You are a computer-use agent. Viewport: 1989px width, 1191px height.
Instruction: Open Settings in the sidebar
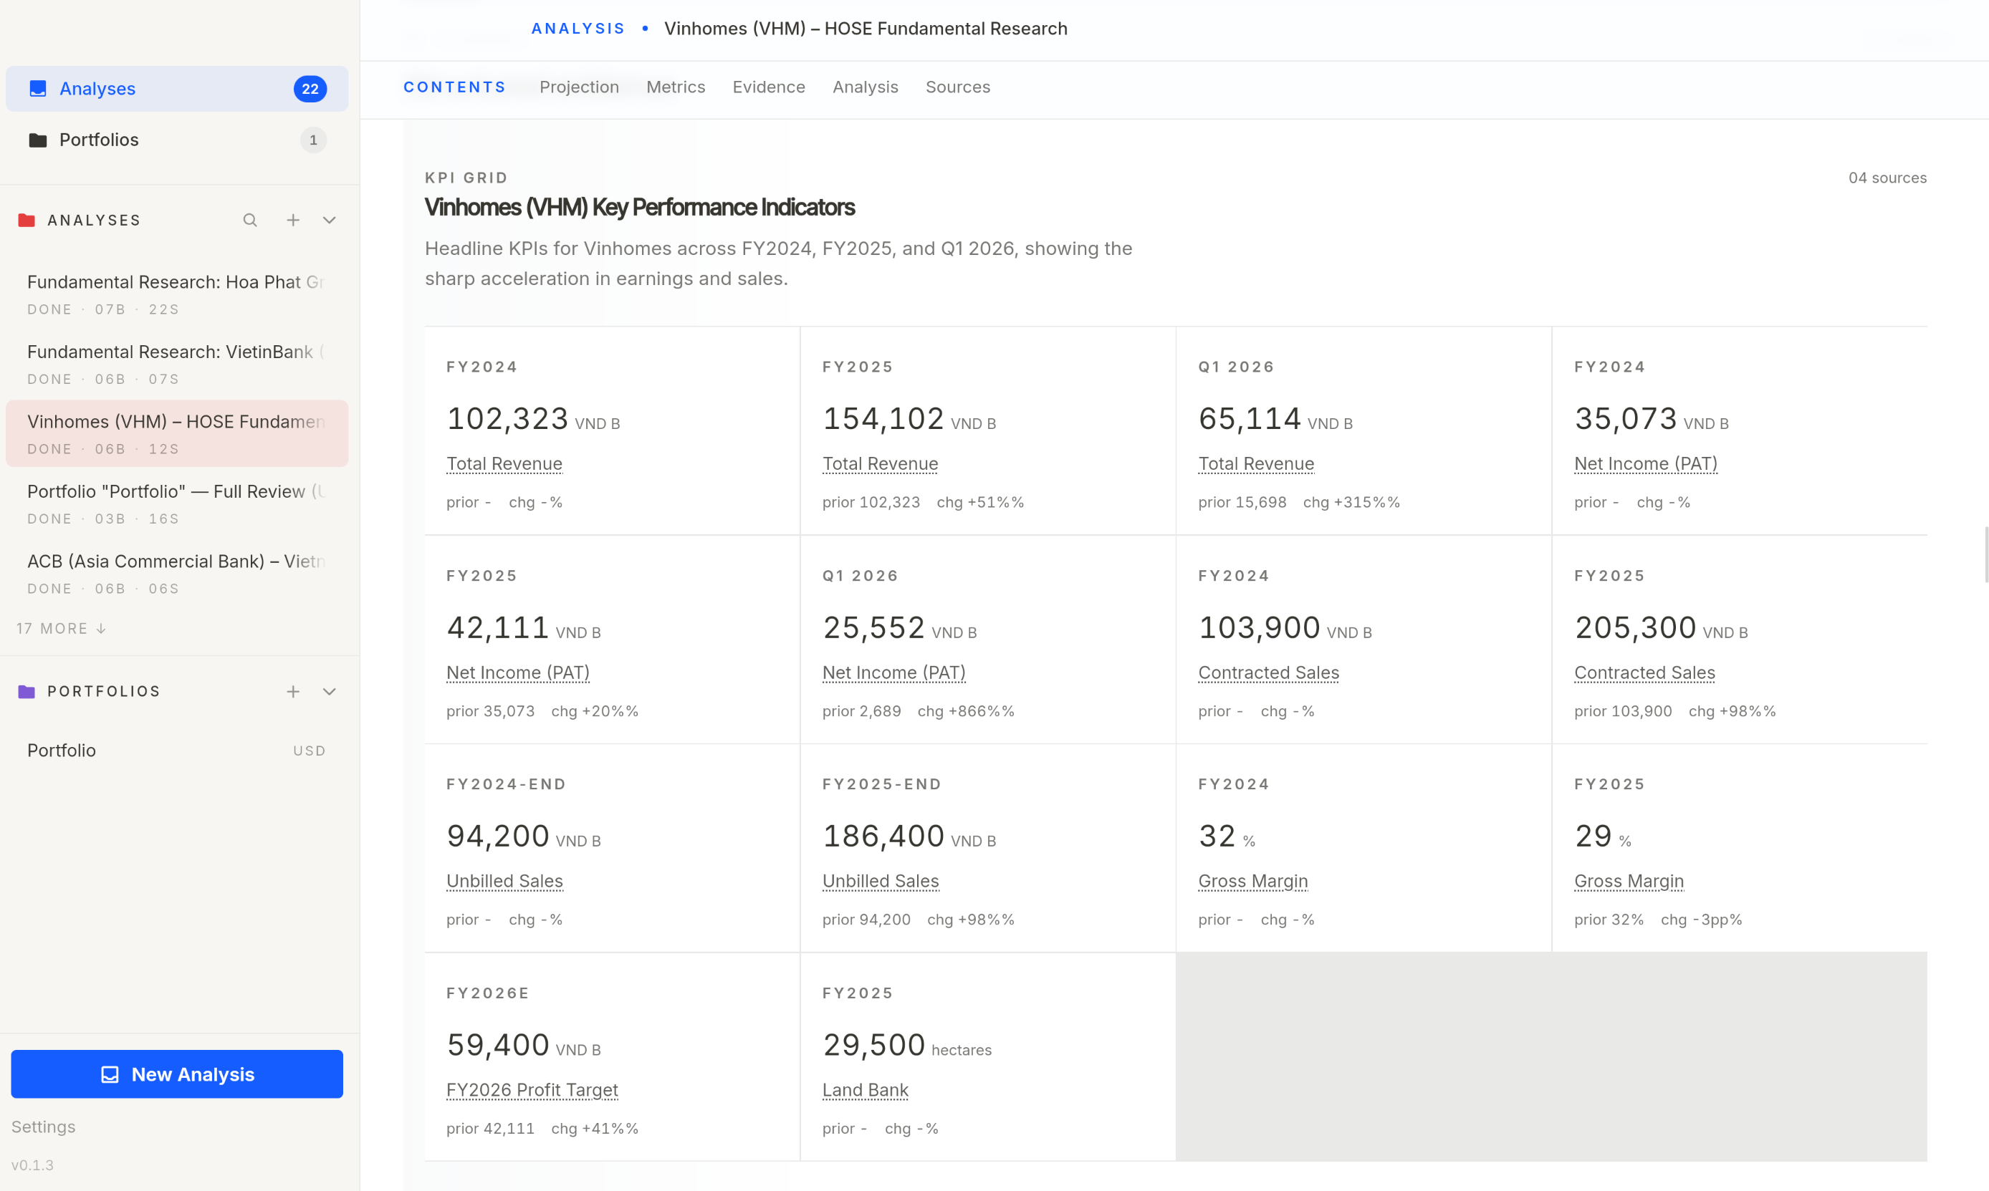pyautogui.click(x=43, y=1127)
